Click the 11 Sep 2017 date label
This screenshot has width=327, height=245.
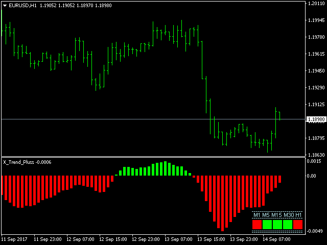(14, 239)
